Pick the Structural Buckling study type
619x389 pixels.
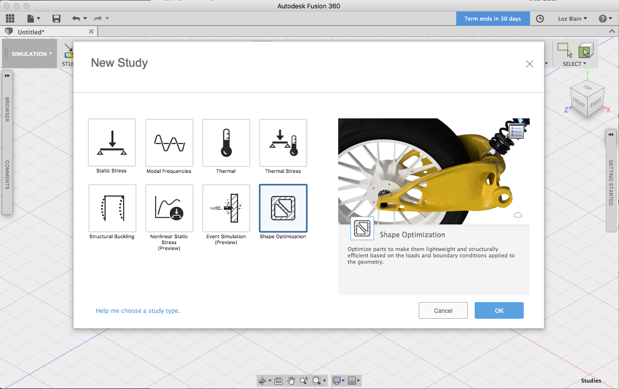112,208
